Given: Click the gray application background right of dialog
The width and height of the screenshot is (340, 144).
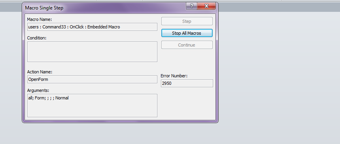Looking at the screenshot, I should tap(278, 76).
